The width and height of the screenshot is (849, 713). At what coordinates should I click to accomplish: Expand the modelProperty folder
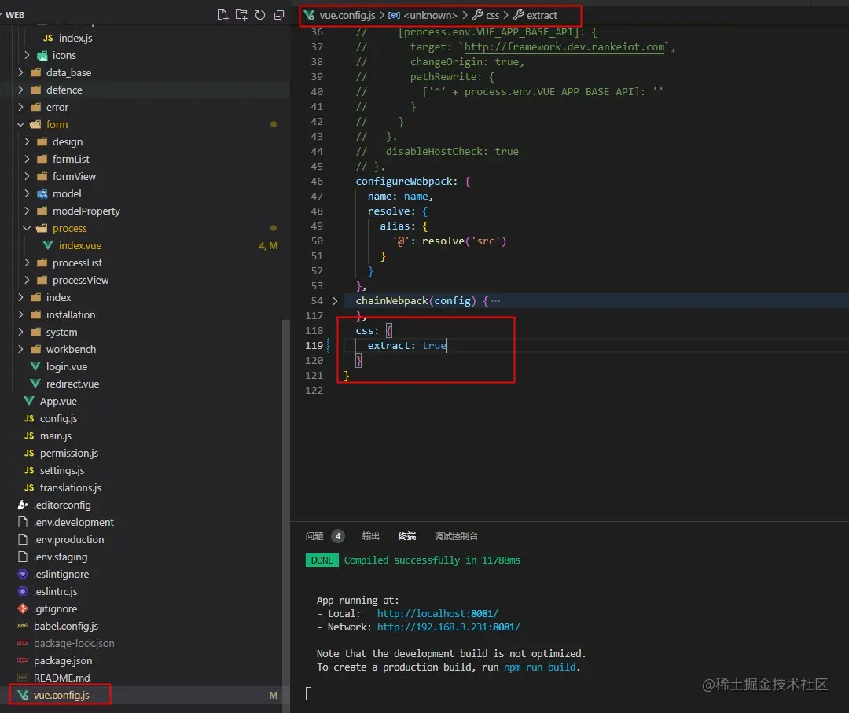[x=86, y=211]
